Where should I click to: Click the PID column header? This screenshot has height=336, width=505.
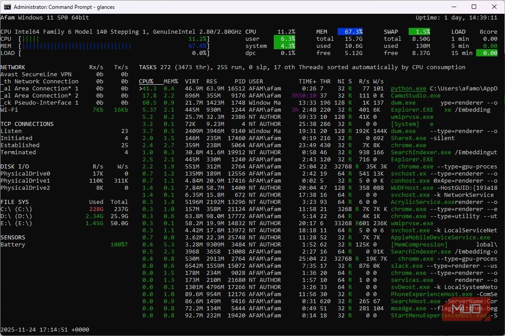[x=240, y=82]
